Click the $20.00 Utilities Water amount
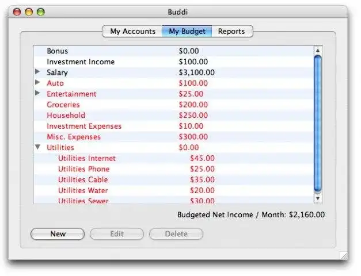361x276 pixels. [202, 190]
